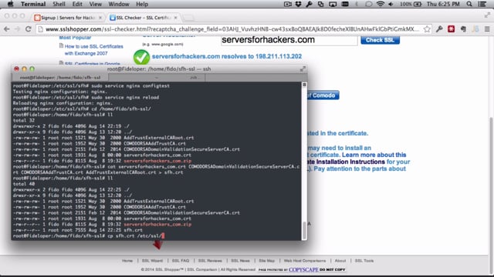Click the Dropbox menu bar icon
494x277 pixels.
(299, 4)
